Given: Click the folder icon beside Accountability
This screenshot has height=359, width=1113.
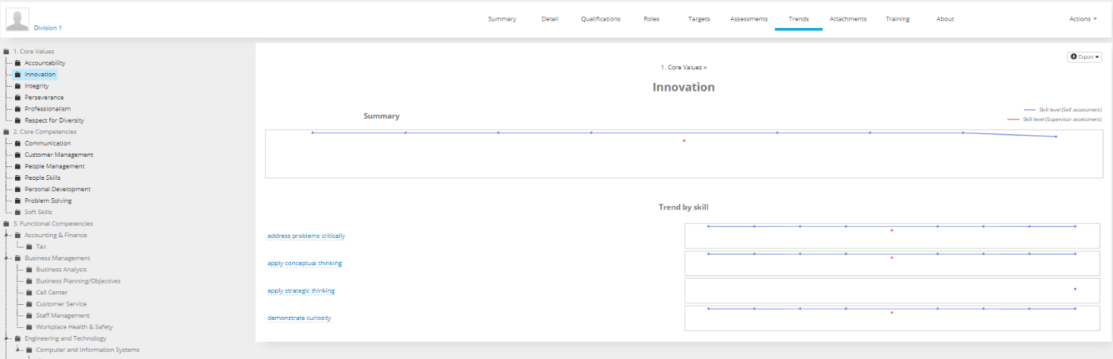Looking at the screenshot, I should [x=18, y=63].
